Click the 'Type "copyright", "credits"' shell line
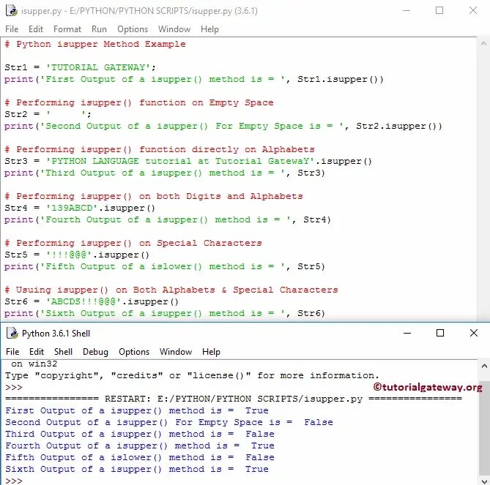 coord(192,375)
